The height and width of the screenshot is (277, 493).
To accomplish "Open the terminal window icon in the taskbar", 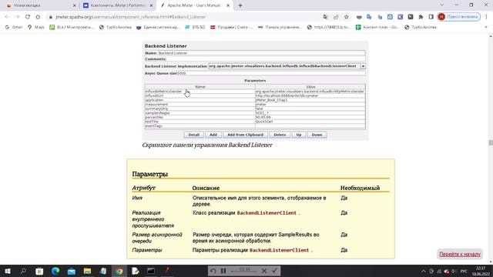I will pos(151,271).
